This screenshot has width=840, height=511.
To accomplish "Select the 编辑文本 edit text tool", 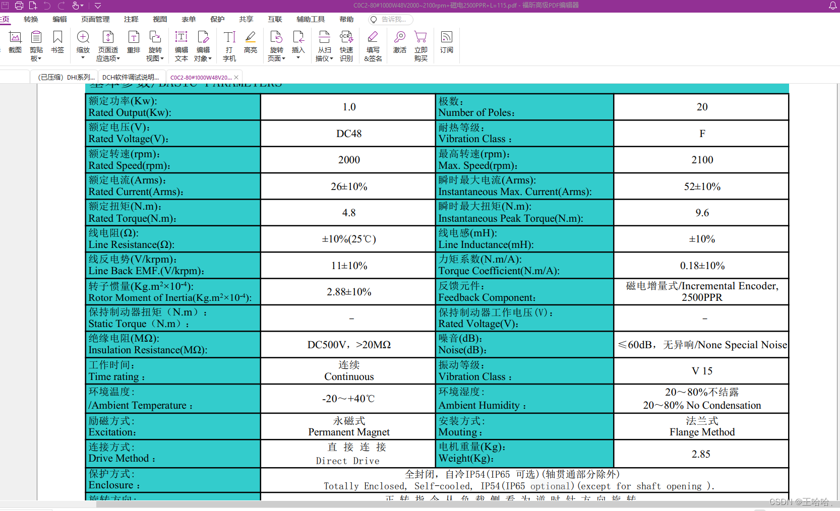I will [x=181, y=46].
